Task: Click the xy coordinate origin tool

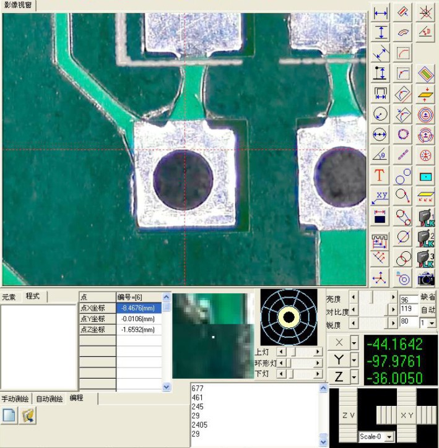Action: pos(380,197)
